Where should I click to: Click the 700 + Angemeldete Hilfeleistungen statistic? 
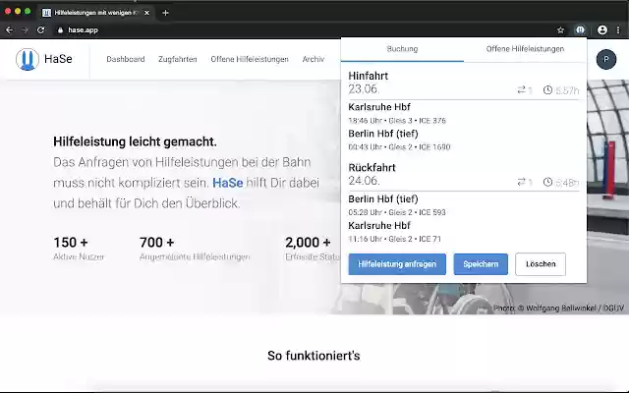(195, 249)
